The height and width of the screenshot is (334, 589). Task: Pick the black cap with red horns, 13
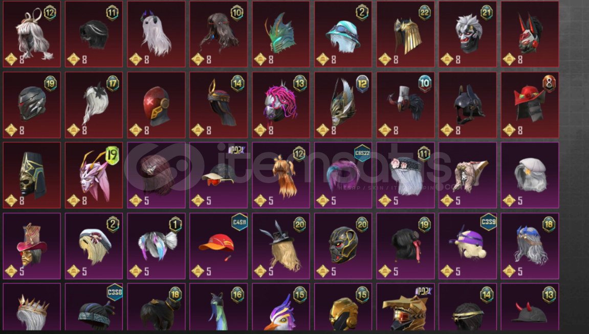[530, 307]
